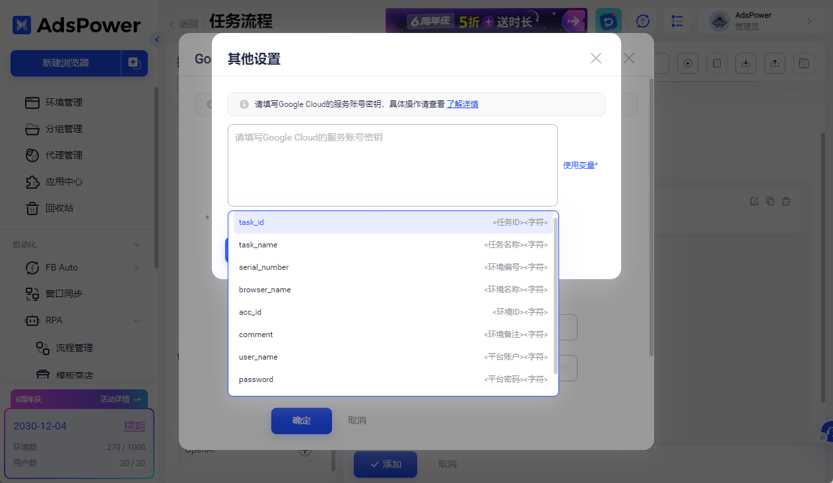Open the task list icon near profile

point(677,20)
